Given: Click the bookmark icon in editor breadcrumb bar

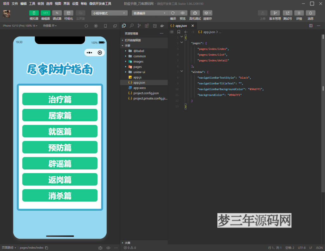Looking at the screenshot, I should tap(179, 32).
